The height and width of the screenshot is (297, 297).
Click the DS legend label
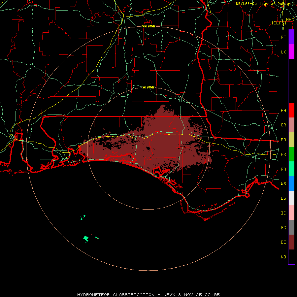283,198
